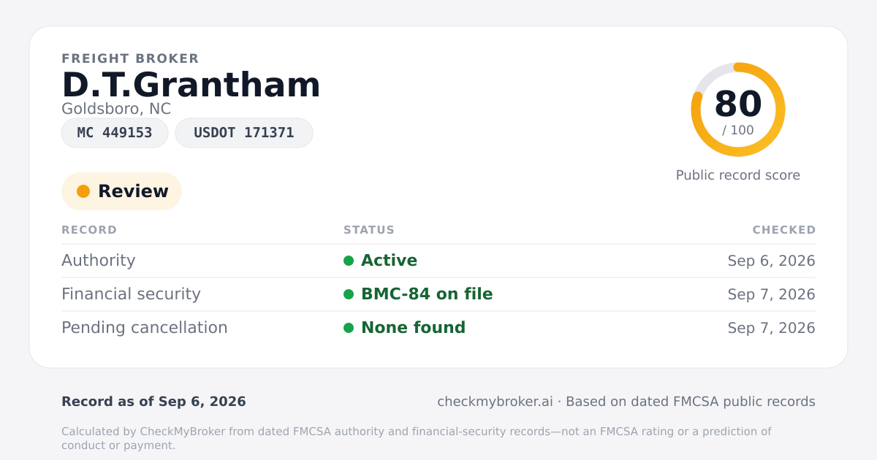This screenshot has width=877, height=460.
Task: Click the score number 80
Action: tap(738, 104)
